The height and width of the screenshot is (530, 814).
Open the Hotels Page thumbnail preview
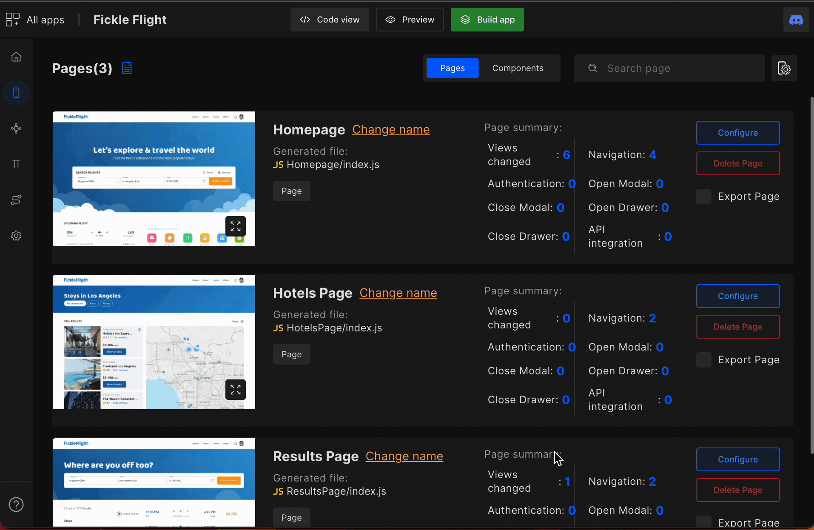[x=154, y=342]
